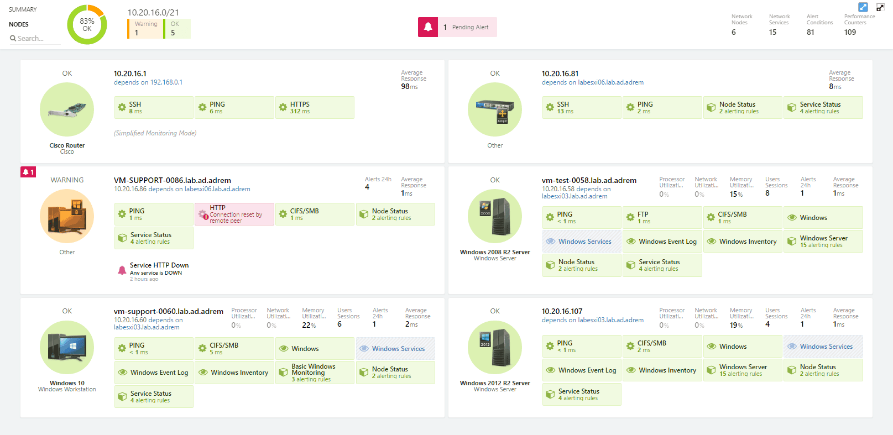
Task: Click the red alert badge on WARNING node
Action: coord(28,172)
